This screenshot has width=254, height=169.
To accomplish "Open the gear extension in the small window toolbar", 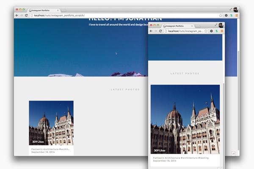I will pyautogui.click(x=211, y=31).
